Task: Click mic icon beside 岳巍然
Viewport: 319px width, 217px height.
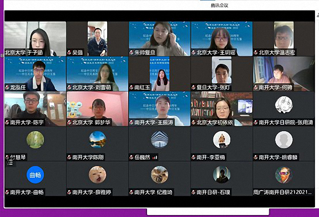Action: pyautogui.click(x=132, y=157)
